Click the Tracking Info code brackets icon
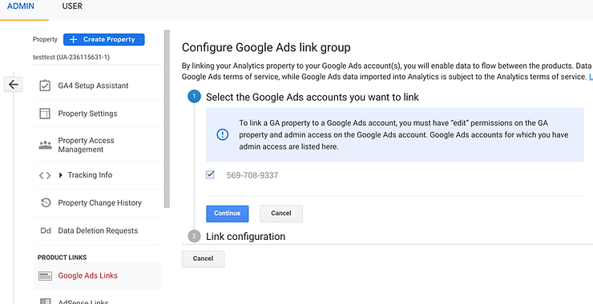The width and height of the screenshot is (593, 304). point(45,175)
